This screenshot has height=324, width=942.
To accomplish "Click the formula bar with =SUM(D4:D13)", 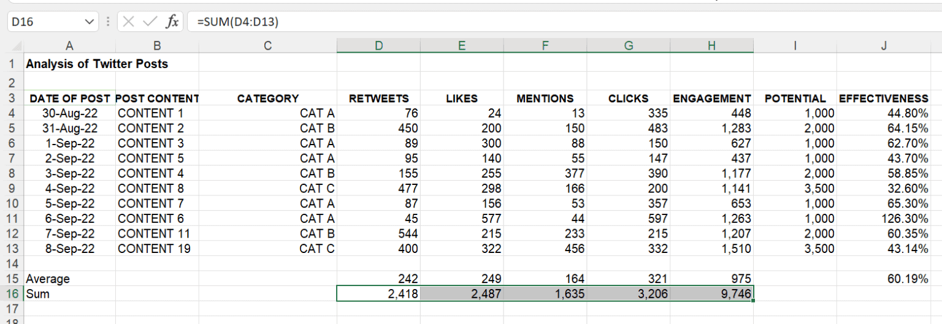I will [x=552, y=22].
